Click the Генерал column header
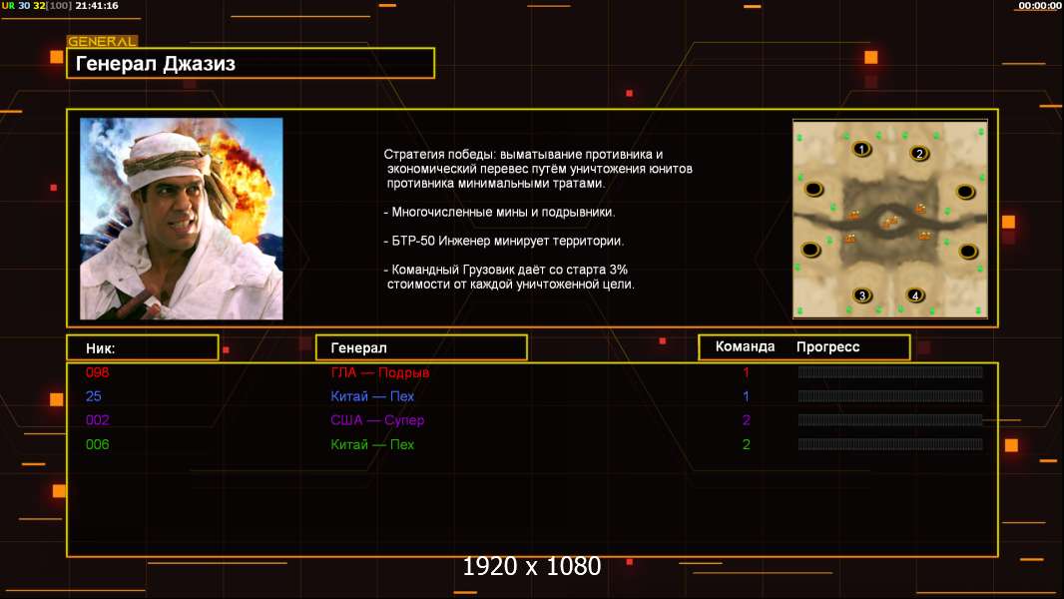The width and height of the screenshot is (1064, 599). pyautogui.click(x=421, y=348)
